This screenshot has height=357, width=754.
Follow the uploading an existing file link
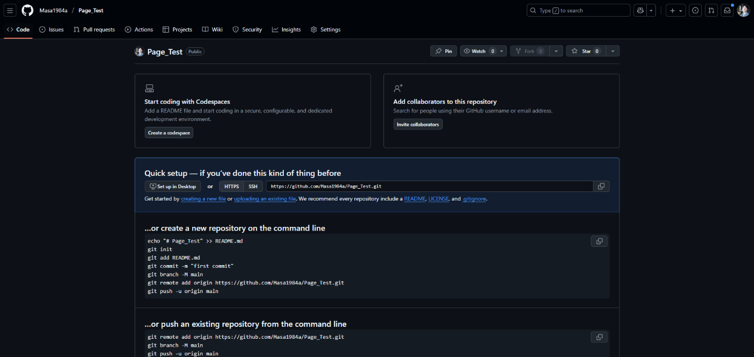[x=265, y=199]
